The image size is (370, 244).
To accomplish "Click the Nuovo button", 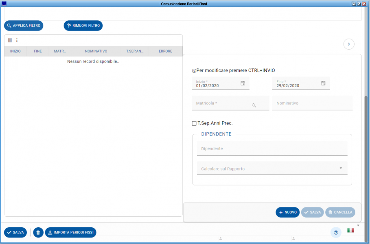I will click(x=288, y=212).
